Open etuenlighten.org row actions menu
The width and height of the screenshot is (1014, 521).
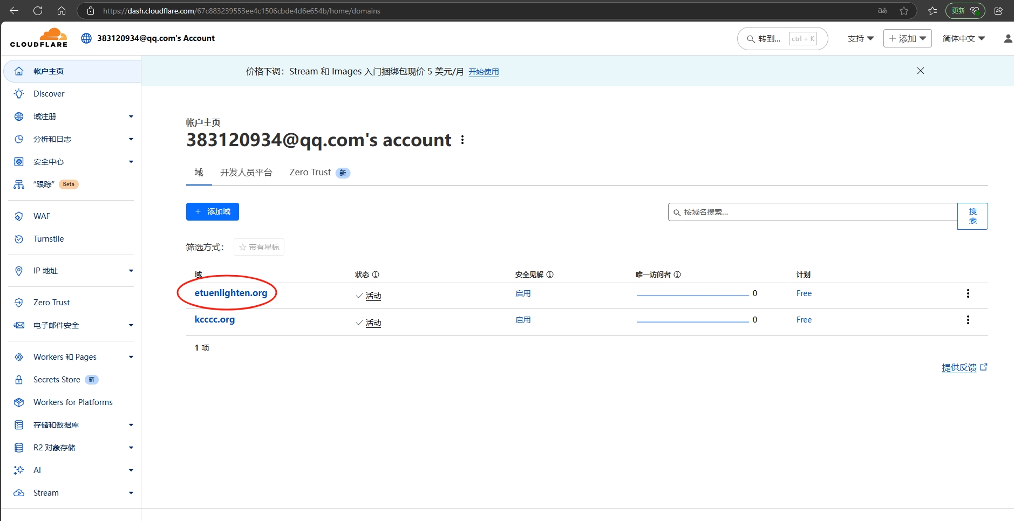pos(968,293)
